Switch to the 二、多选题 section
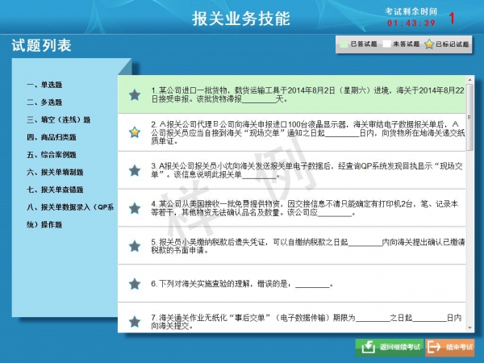Image resolution: width=484 pixels, height=363 pixels. tap(45, 102)
